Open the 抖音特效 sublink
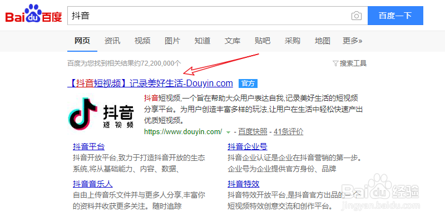445x221 pixels. (244, 184)
